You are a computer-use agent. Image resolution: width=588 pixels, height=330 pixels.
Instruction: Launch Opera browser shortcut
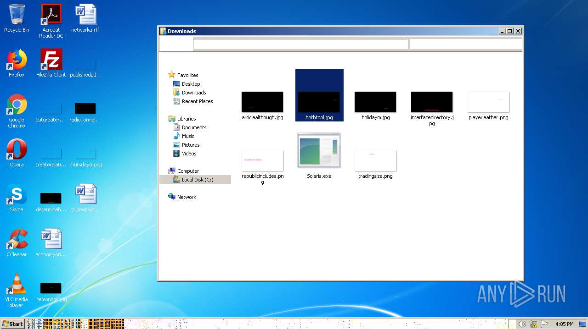pyautogui.click(x=17, y=153)
